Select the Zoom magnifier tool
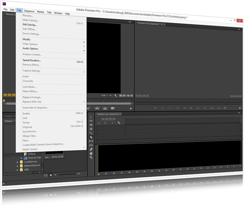 point(91,157)
